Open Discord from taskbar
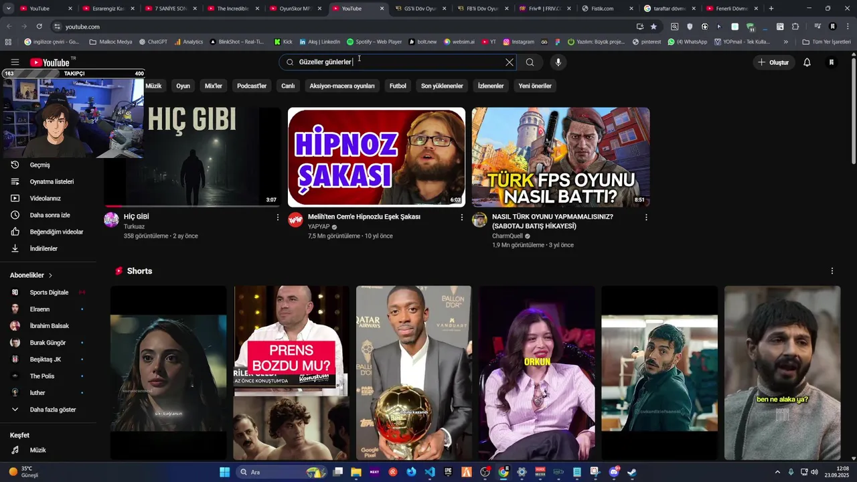The width and height of the screenshot is (857, 482). click(614, 472)
